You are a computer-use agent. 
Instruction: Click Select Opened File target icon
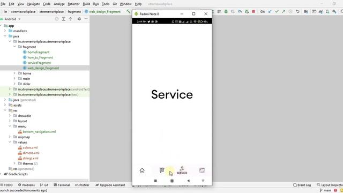coord(57,19)
